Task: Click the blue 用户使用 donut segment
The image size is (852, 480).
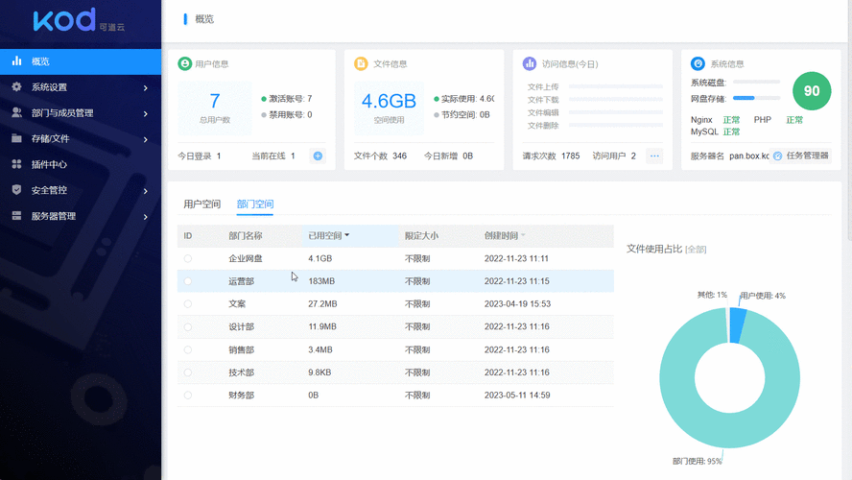Action: pos(738,325)
